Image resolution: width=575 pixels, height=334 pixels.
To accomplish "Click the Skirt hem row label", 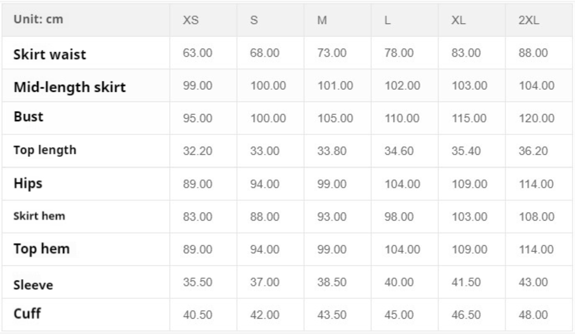I will click(x=39, y=216).
